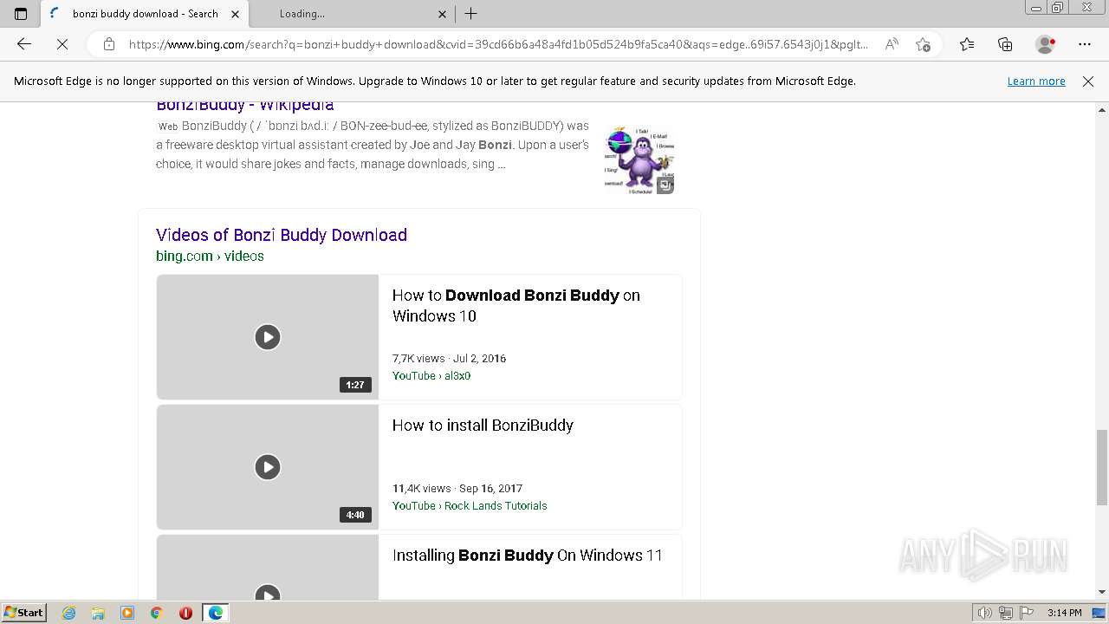Screen dimensions: 1109x624
Task: Click the page scrollbar up arrow
Action: click(1101, 110)
